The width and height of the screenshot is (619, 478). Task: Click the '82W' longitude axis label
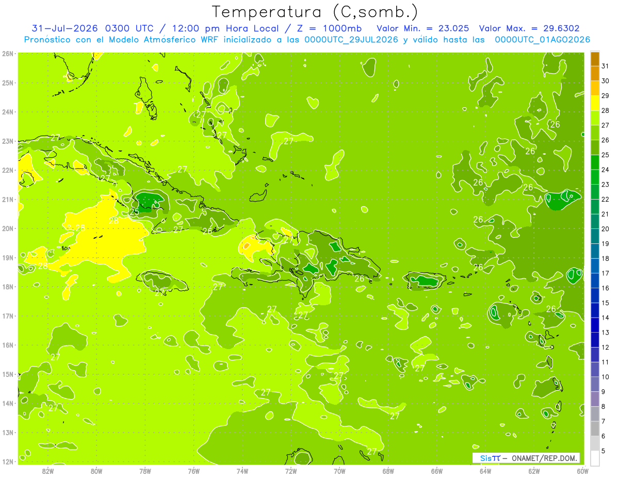(x=48, y=471)
